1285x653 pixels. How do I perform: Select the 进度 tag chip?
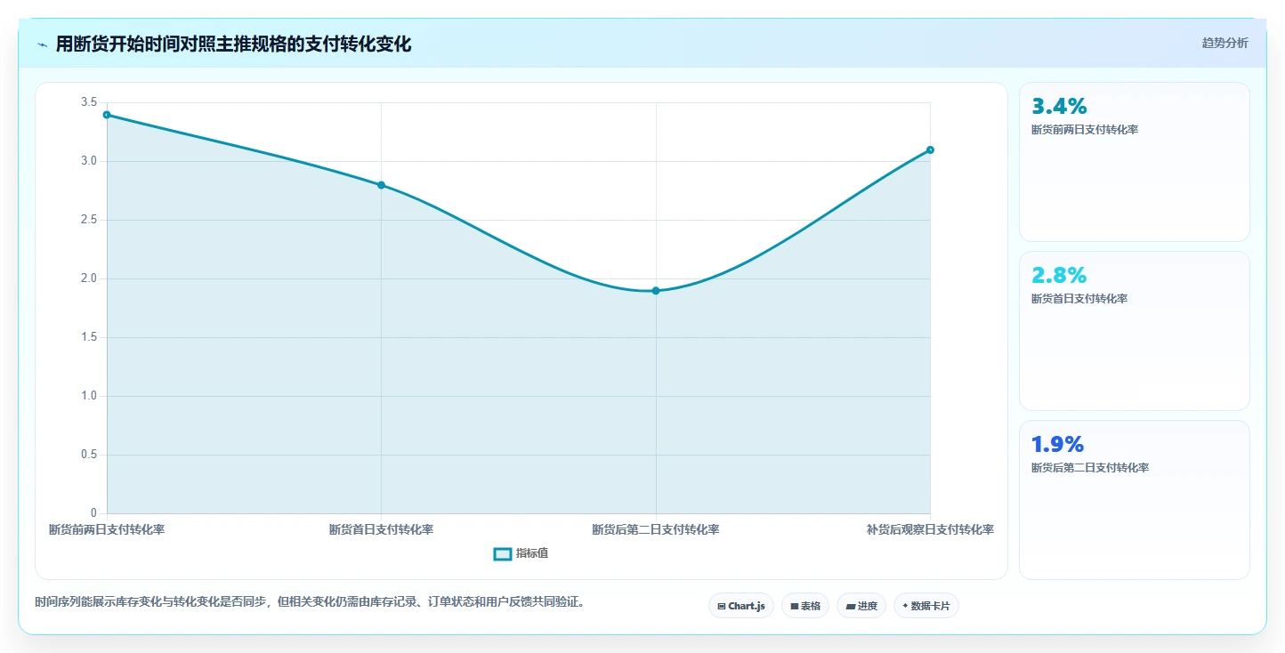[861, 606]
